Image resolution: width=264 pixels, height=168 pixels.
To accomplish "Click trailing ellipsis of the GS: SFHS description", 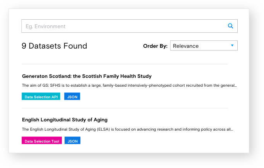I will (235, 86).
